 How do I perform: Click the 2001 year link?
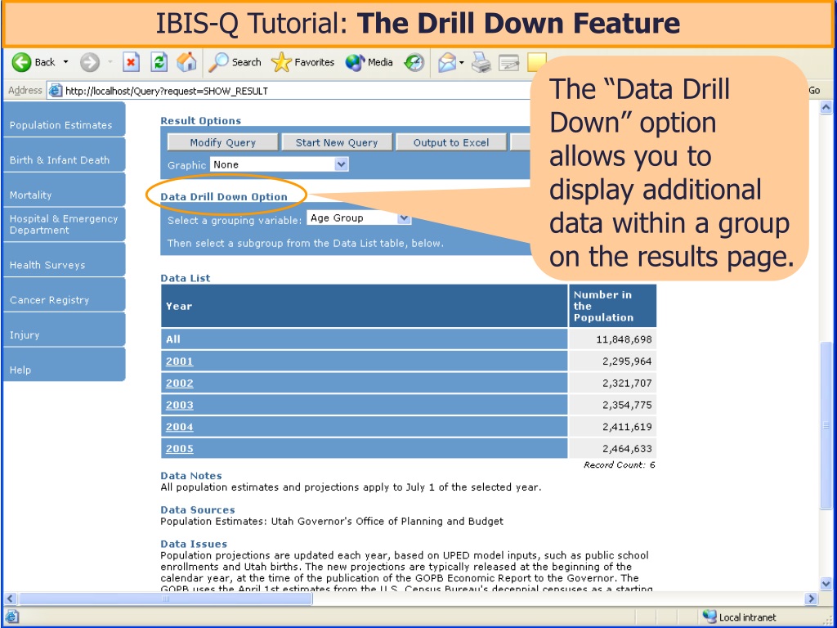pyautogui.click(x=179, y=361)
